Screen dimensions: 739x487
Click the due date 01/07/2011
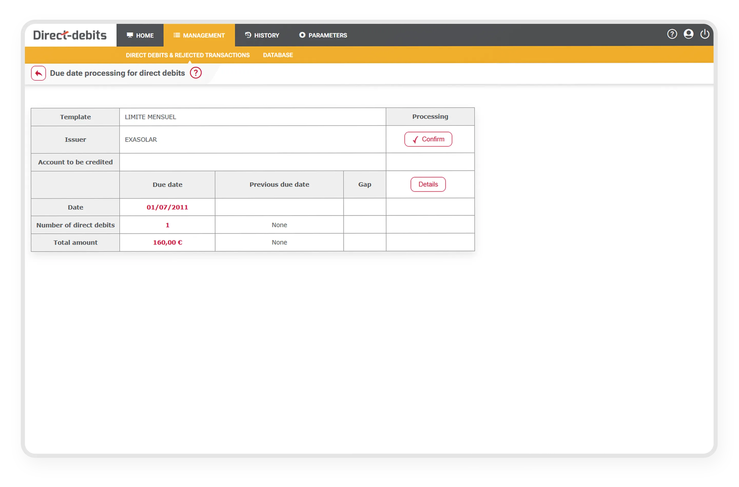coord(167,207)
